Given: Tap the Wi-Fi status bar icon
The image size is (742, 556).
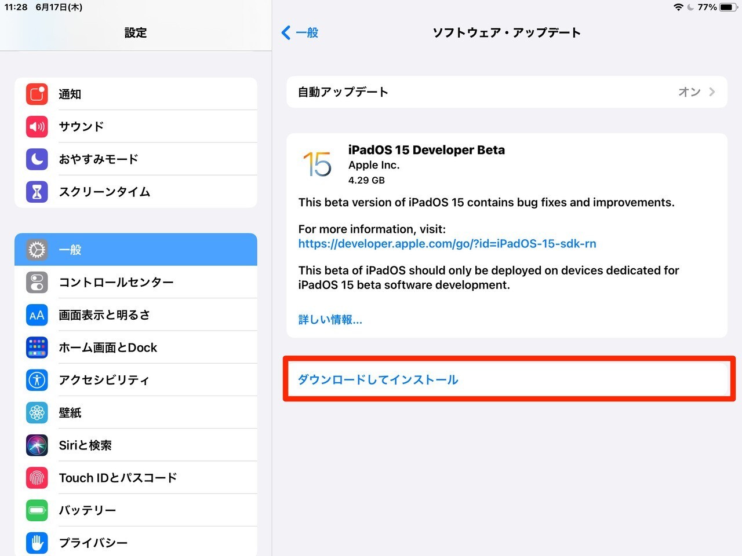Looking at the screenshot, I should [678, 7].
